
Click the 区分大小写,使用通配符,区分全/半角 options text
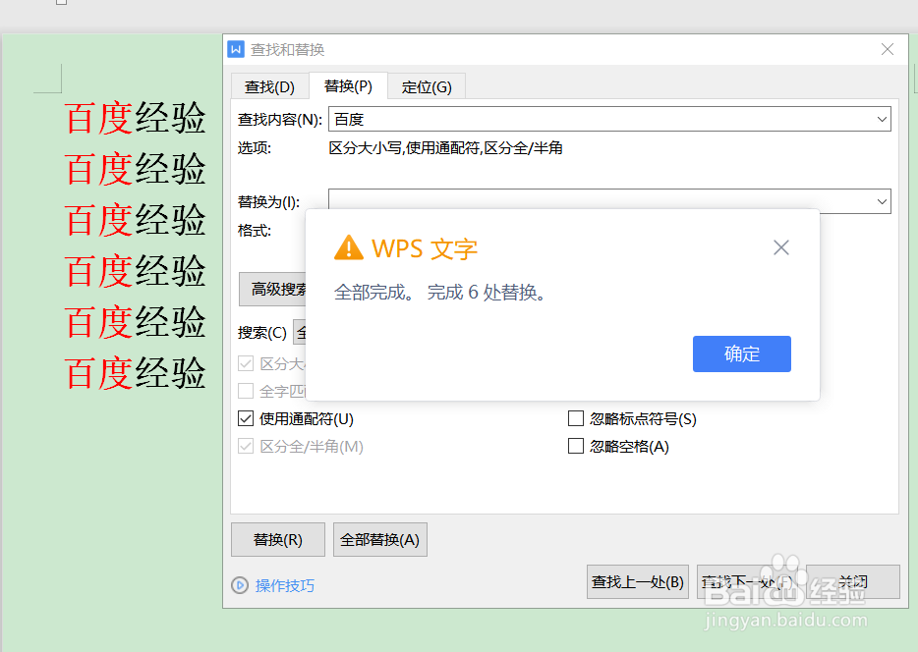445,148
